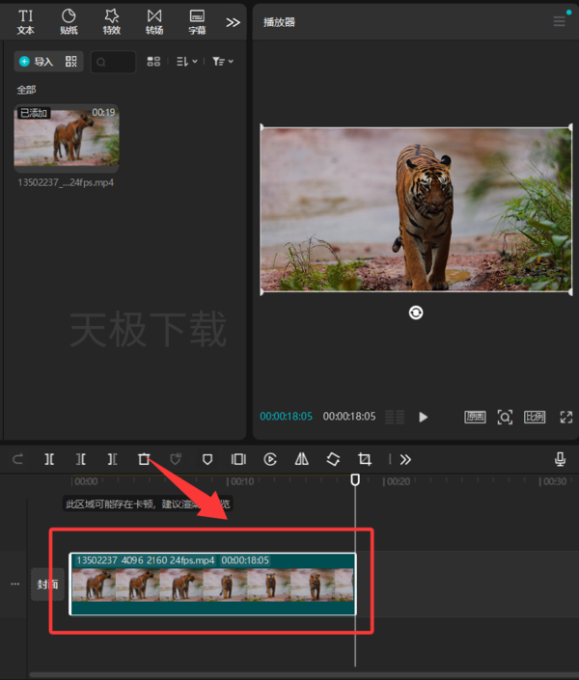
Task: Open the sort order dropdown
Action: [x=187, y=62]
